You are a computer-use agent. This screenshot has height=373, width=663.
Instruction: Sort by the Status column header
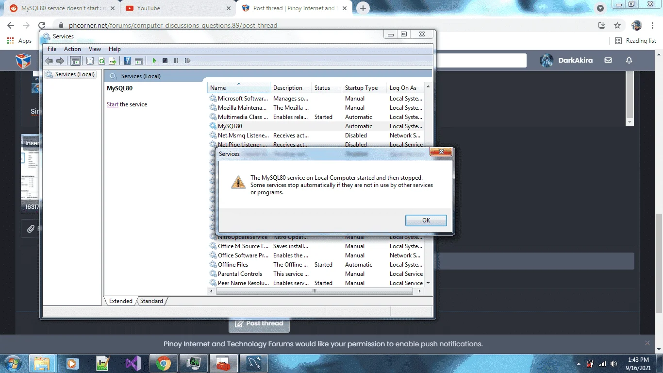[327, 88]
